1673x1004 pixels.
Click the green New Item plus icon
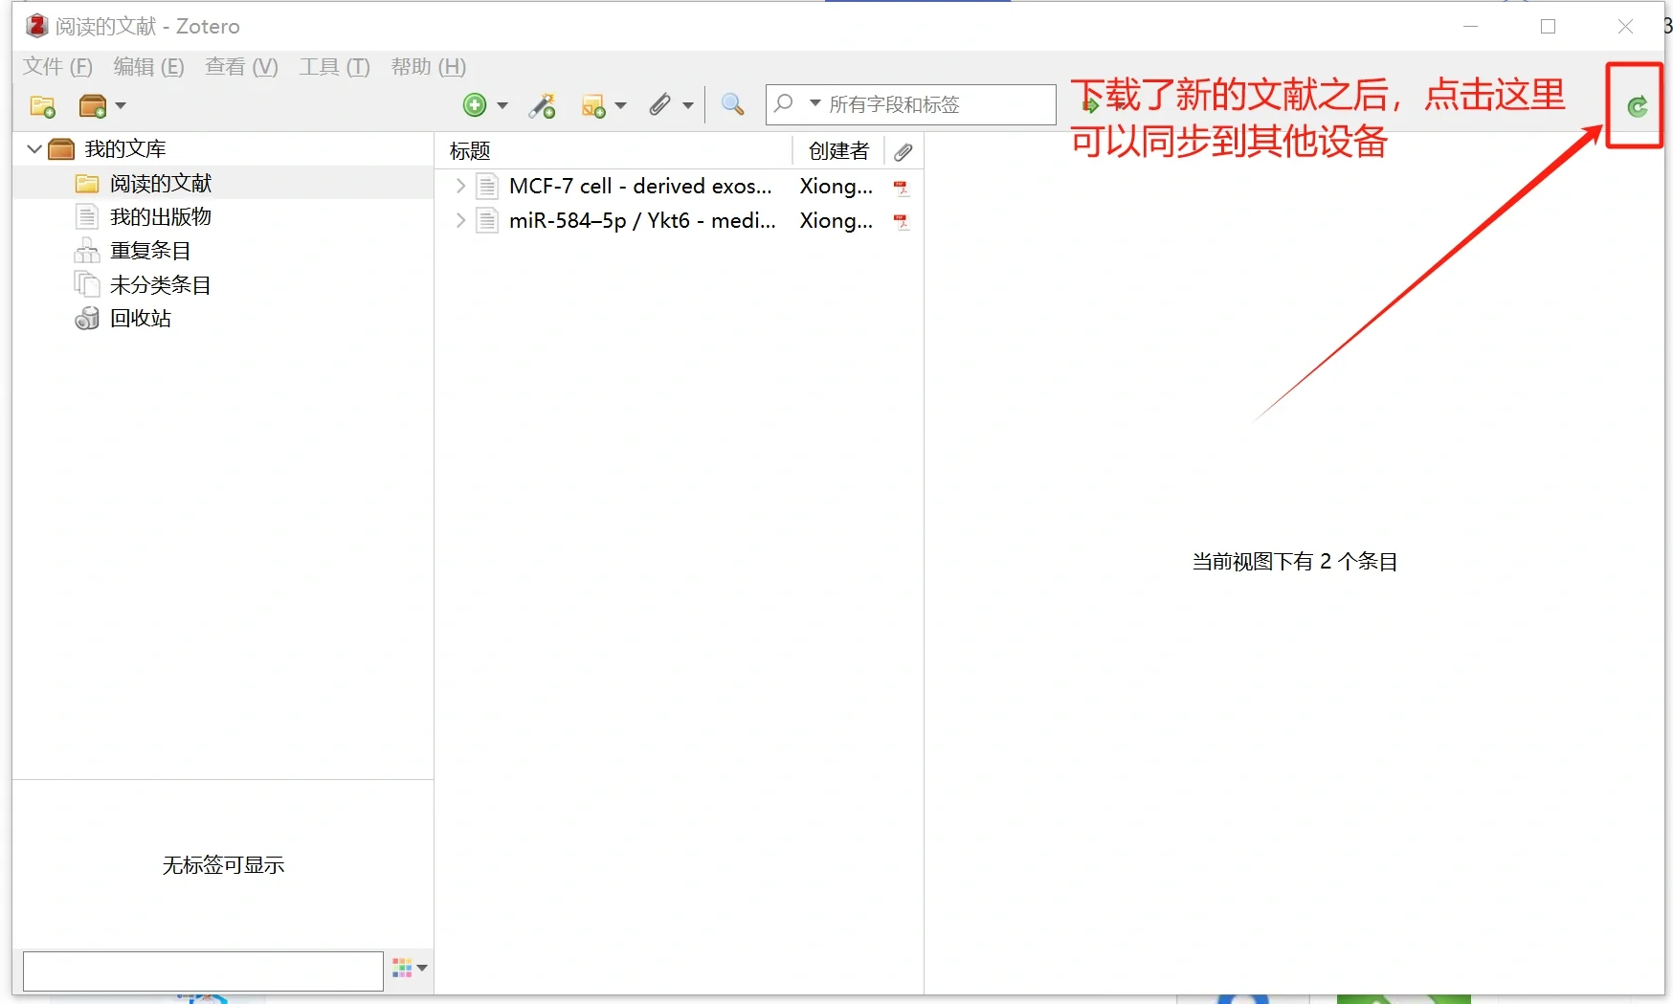click(x=477, y=105)
